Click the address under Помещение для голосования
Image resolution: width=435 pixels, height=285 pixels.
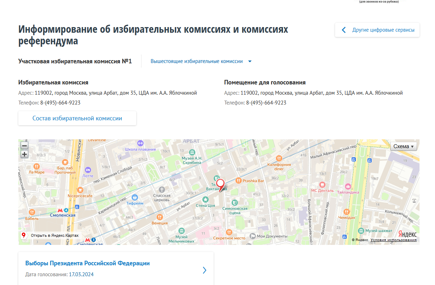click(322, 93)
